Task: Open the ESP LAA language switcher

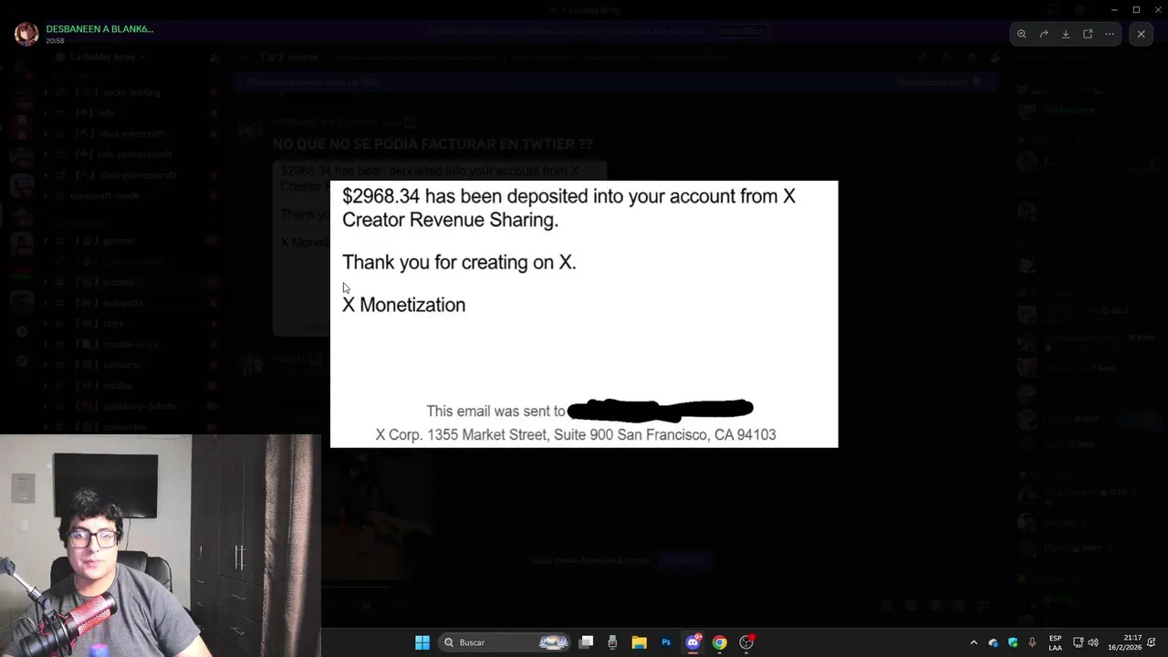Action: (x=1055, y=642)
